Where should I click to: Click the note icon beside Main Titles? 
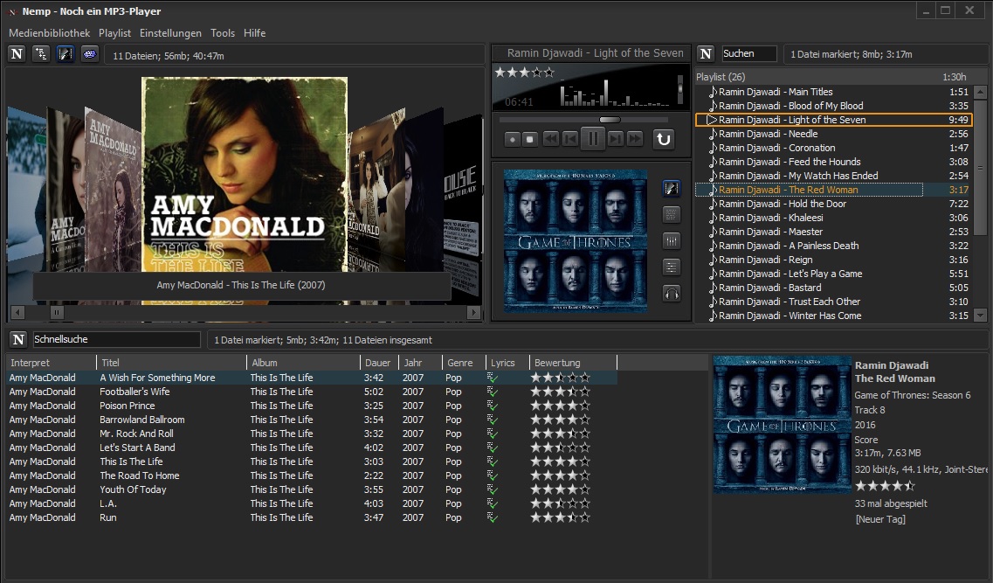(713, 92)
